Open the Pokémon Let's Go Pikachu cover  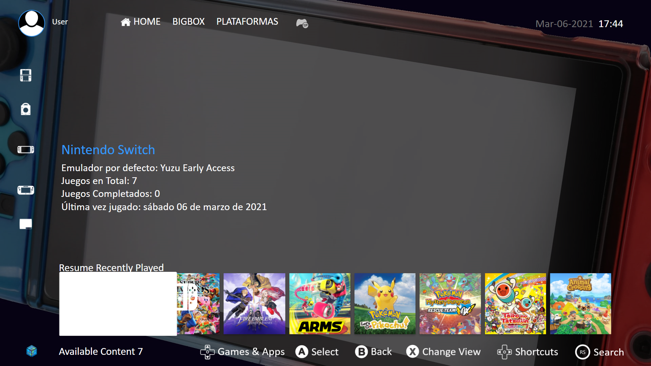tap(385, 304)
